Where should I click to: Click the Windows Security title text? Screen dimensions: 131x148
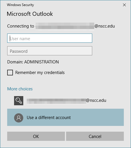[x=20, y=5]
